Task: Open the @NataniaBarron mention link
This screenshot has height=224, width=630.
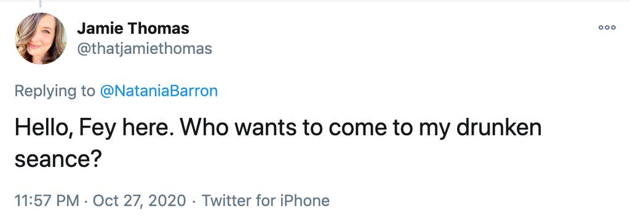Action: (x=158, y=91)
